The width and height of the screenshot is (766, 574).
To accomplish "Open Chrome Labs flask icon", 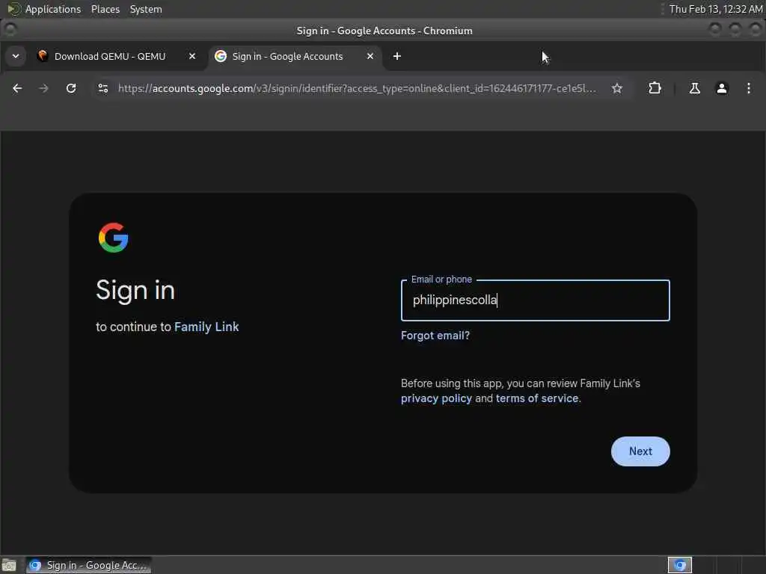I will pyautogui.click(x=694, y=88).
